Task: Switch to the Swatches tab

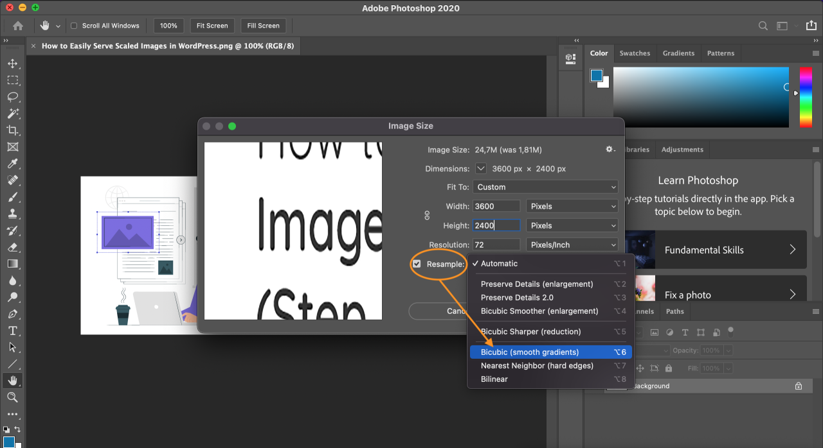Action: point(635,53)
